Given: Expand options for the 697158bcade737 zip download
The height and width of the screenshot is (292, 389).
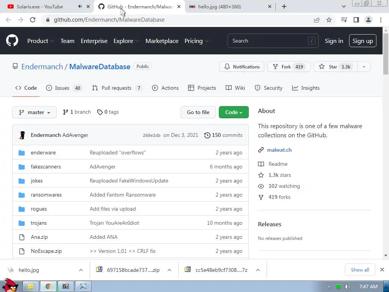Looking at the screenshot, I should click(x=169, y=270).
